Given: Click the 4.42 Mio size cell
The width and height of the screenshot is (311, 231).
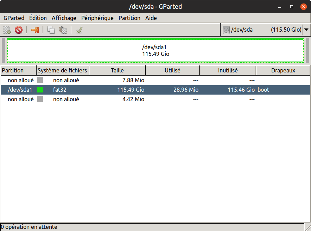Looking at the screenshot, I should point(133,99).
